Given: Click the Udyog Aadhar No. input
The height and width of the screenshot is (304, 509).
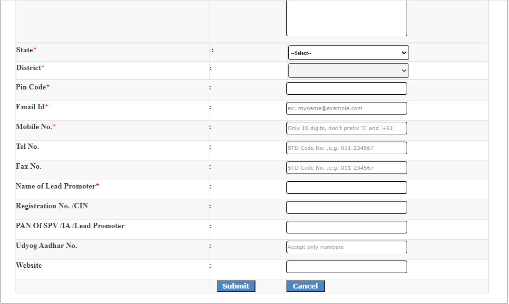Looking at the screenshot, I should click(x=346, y=247).
